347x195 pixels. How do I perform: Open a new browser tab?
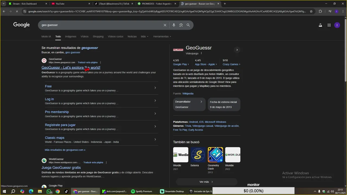[225, 4]
